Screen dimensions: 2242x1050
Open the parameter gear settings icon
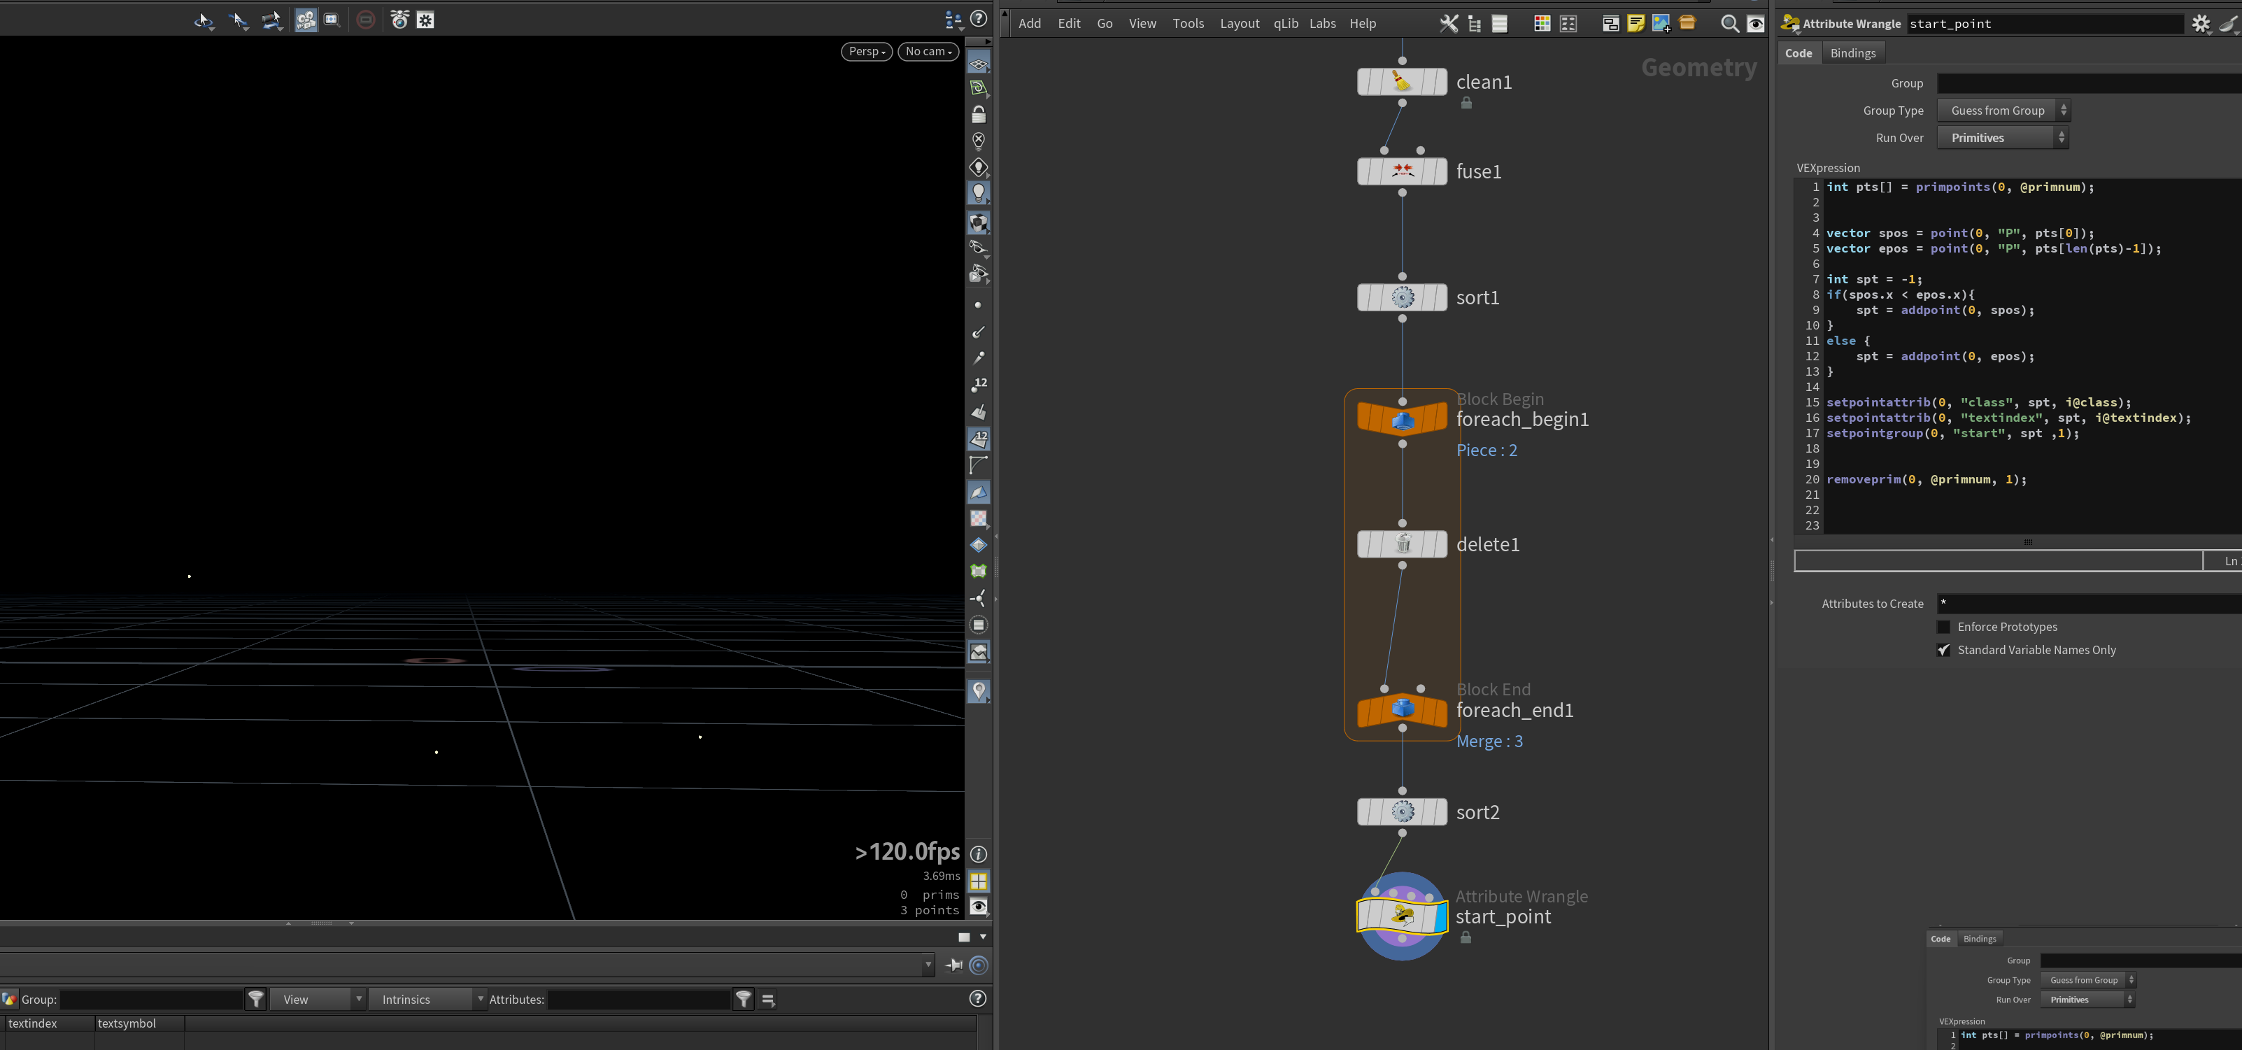[x=2201, y=24]
